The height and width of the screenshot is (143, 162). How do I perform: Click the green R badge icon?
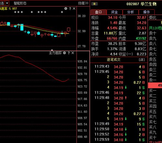[94, 4]
